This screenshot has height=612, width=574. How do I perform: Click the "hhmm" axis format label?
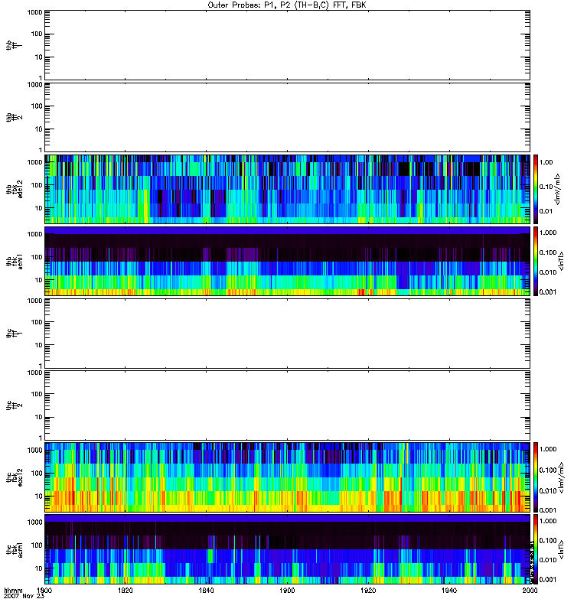pyautogui.click(x=13, y=591)
